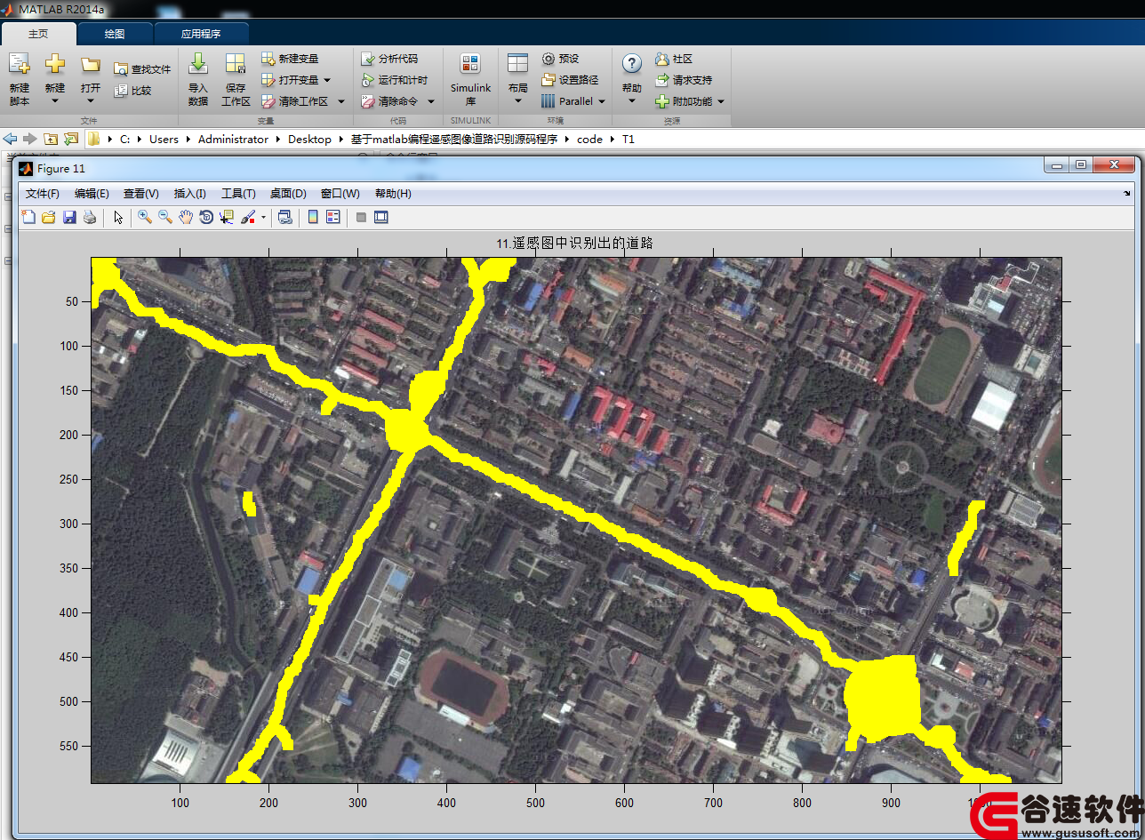Open 社区 (Community) in the ribbon
This screenshot has width=1145, height=840.
coord(674,59)
